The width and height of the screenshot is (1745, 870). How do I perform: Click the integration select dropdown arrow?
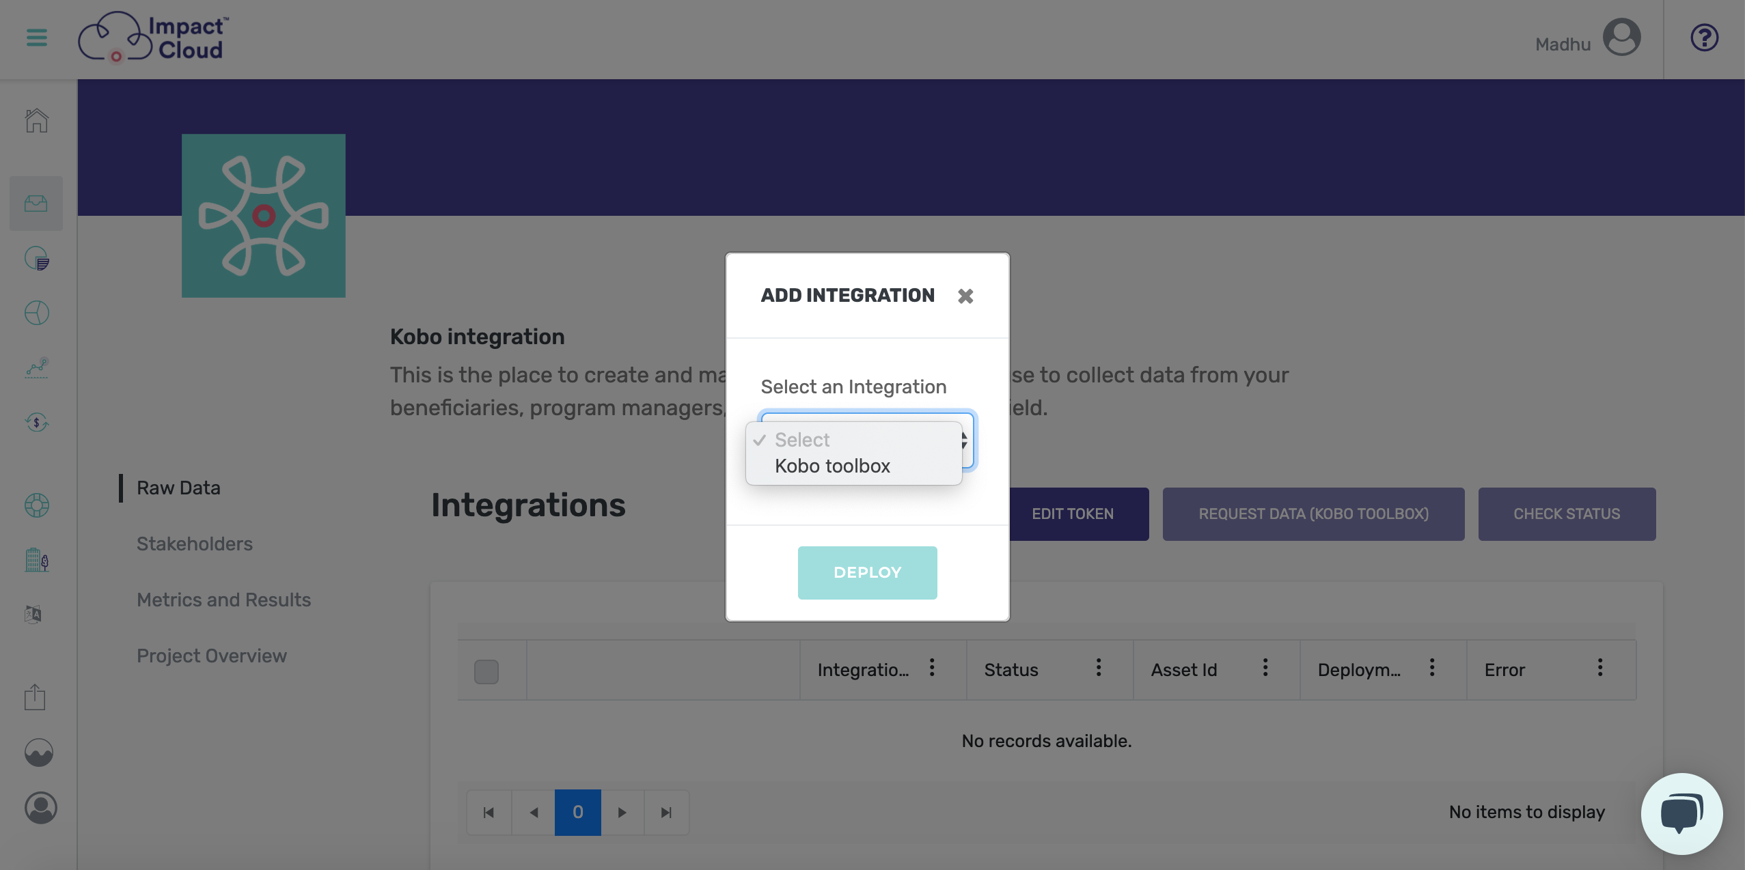tap(964, 440)
